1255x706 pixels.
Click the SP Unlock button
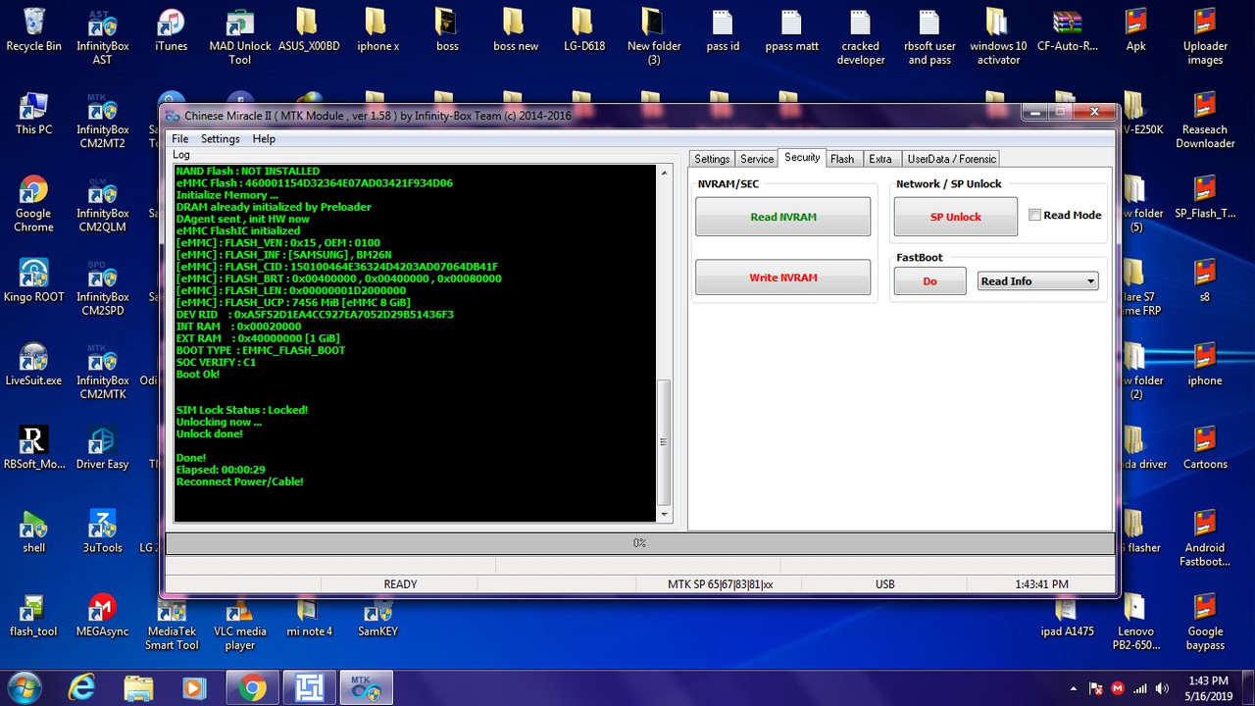pyautogui.click(x=955, y=217)
